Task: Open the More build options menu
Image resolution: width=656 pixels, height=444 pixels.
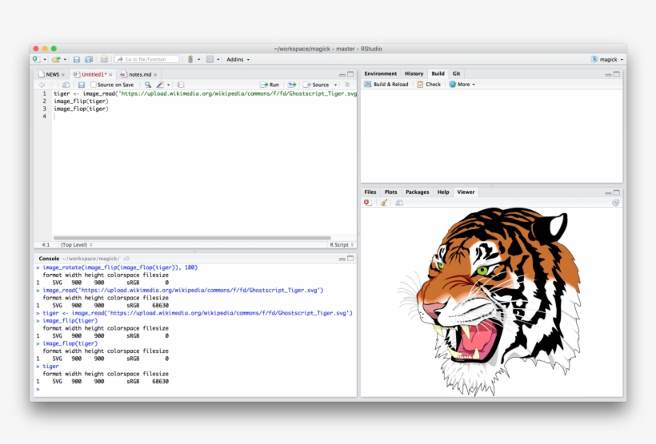Action: [462, 85]
